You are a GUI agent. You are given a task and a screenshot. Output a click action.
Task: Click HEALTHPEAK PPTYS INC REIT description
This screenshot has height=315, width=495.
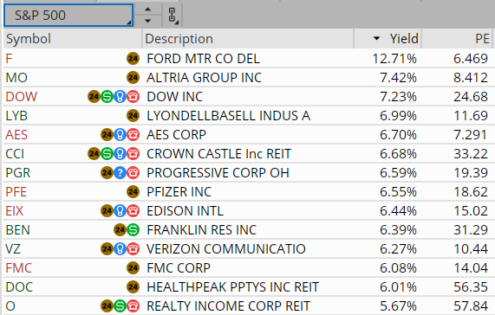[x=233, y=287]
